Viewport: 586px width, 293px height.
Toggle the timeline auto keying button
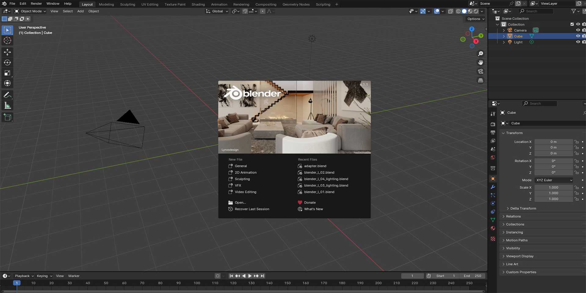(x=217, y=276)
